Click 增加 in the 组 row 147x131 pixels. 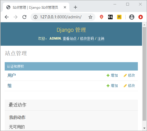(x=112, y=86)
